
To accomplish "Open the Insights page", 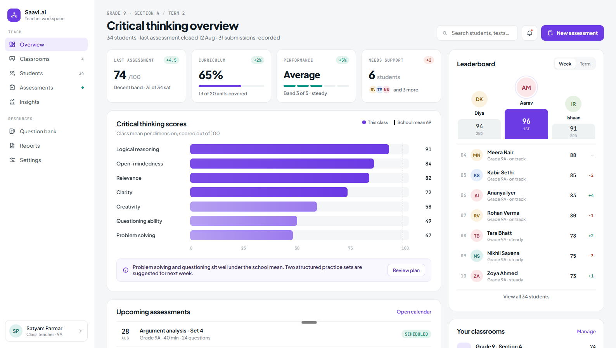I will click(x=46, y=102).
